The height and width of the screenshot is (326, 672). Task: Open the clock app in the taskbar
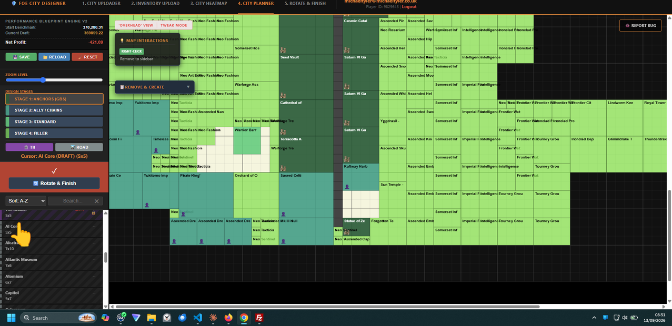point(167,318)
